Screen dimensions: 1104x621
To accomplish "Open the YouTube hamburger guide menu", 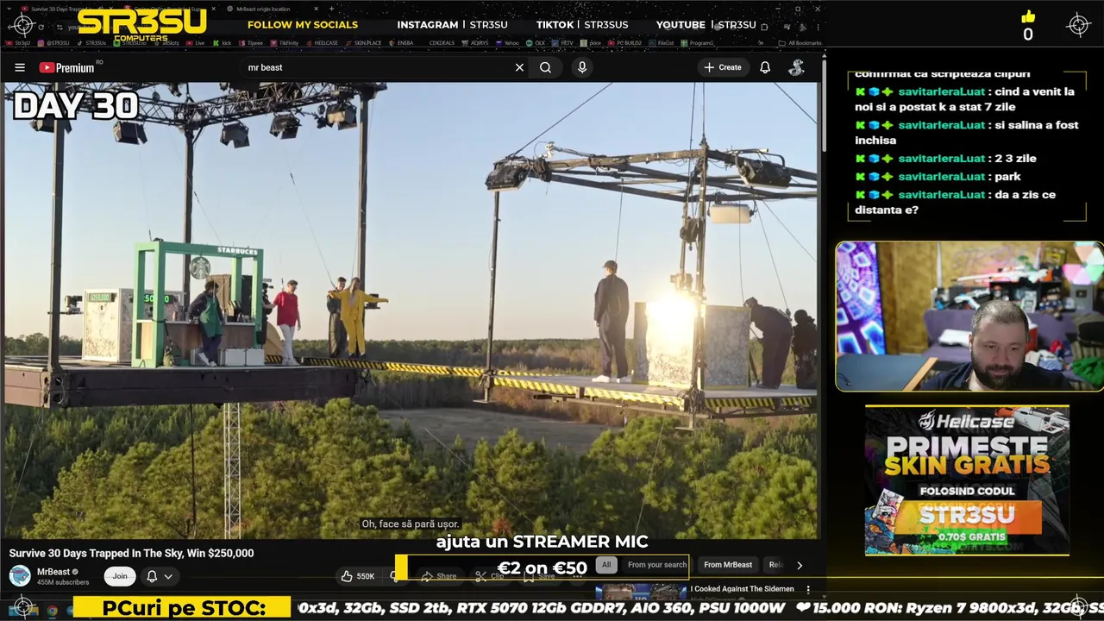I will (x=20, y=67).
